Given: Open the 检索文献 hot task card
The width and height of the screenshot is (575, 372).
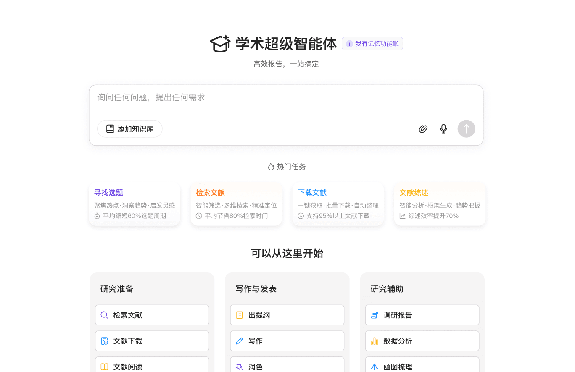Looking at the screenshot, I should coord(236,204).
